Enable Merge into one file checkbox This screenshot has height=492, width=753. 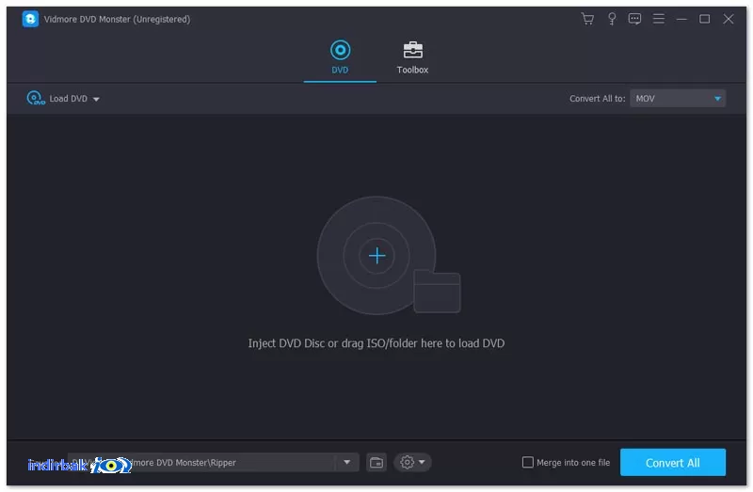pos(528,462)
